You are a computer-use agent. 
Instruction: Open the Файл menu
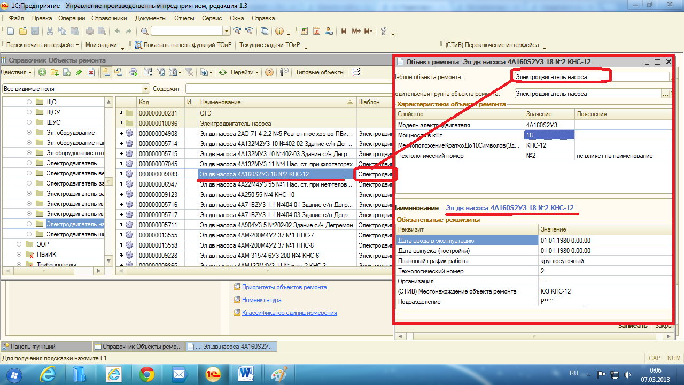point(17,18)
